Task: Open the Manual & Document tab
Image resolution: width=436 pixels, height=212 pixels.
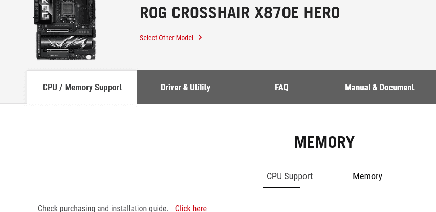Action: point(379,87)
